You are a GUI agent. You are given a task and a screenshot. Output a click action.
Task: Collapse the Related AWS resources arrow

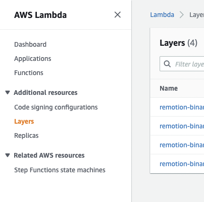click(8, 155)
